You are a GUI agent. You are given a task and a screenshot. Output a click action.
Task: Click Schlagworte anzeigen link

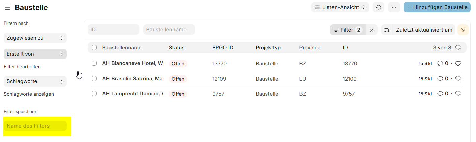pos(29,94)
